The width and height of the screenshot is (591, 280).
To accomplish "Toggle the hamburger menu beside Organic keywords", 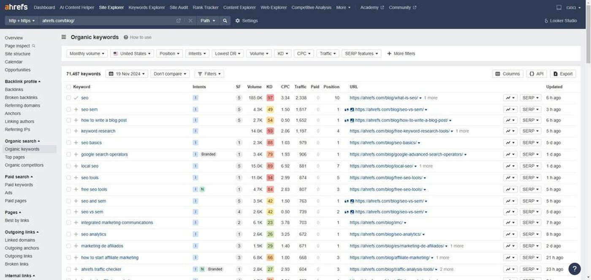I will pos(64,37).
